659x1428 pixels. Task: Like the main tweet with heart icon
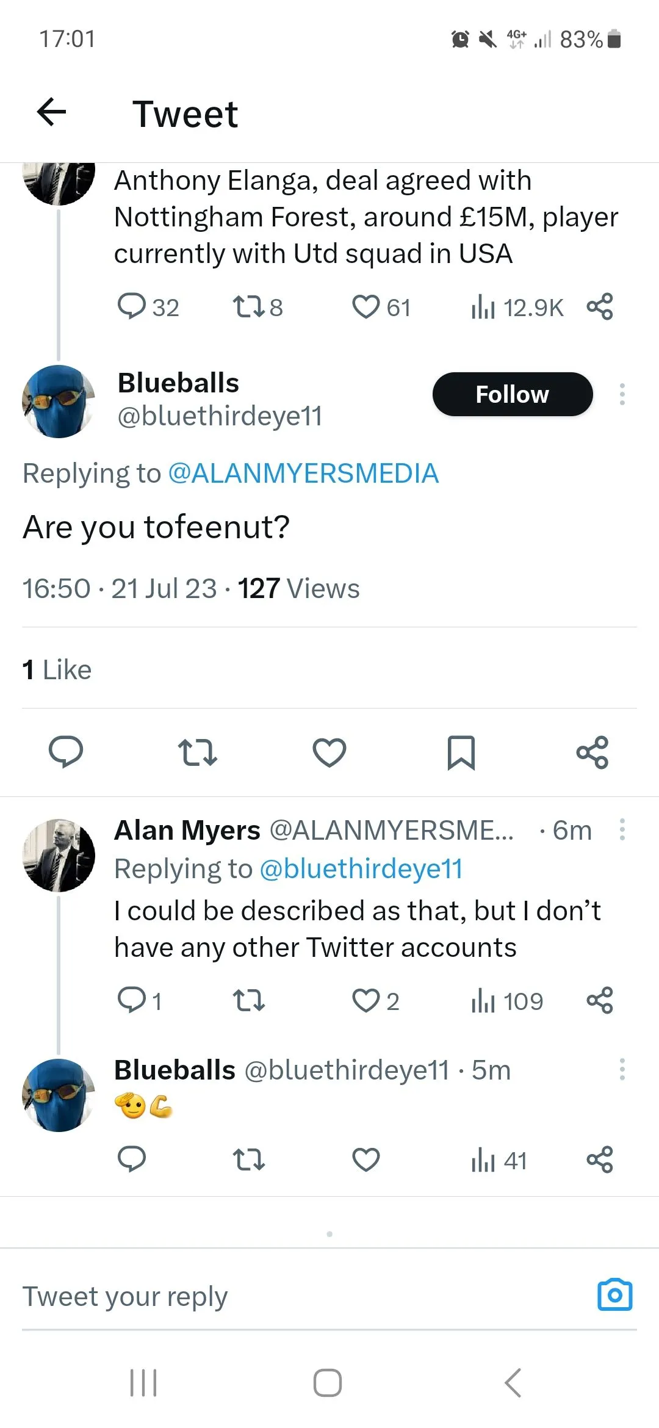point(329,752)
